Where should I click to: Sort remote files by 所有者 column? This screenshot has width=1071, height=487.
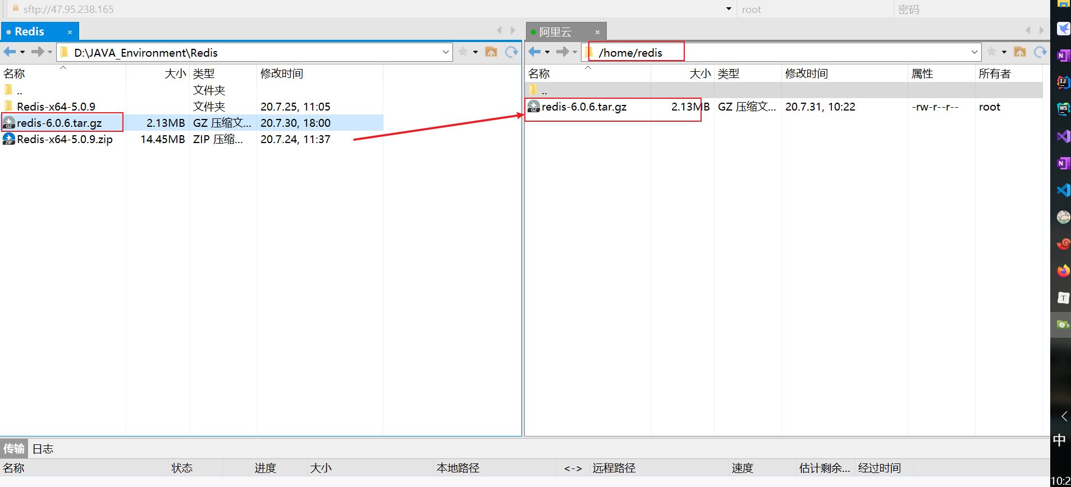(x=1009, y=73)
